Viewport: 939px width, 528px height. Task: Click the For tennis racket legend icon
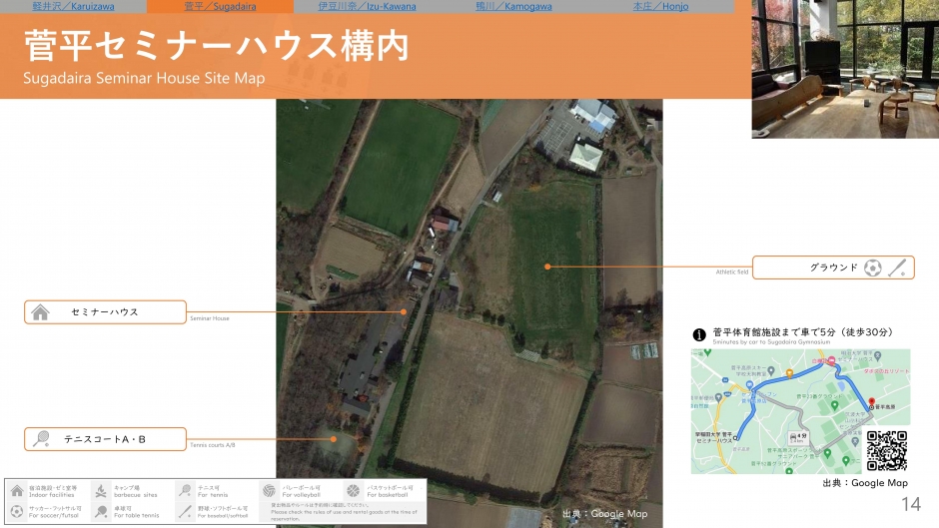tap(185, 491)
